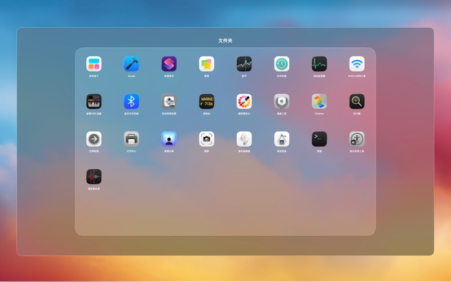Viewport: 451px width, 282px height.
Task: Launch the Grapher app
Action: (319, 102)
